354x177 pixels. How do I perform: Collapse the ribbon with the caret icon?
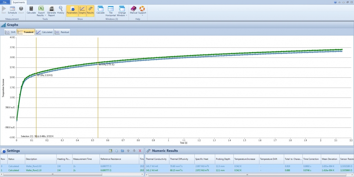pos(340,2)
